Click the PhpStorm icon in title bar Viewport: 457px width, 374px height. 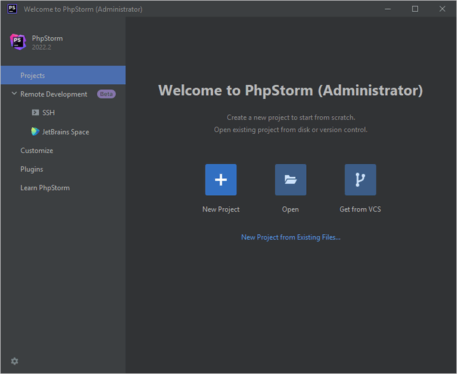pyautogui.click(x=12, y=8)
